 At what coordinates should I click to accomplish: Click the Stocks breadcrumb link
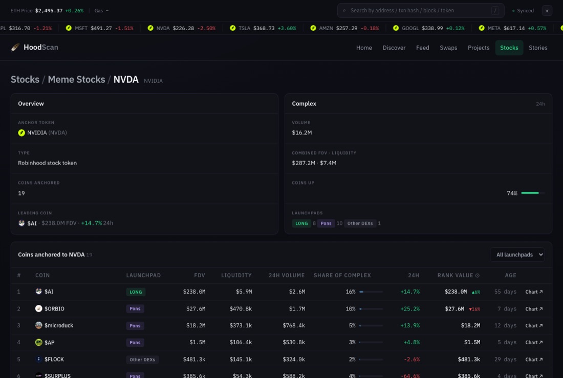click(25, 79)
